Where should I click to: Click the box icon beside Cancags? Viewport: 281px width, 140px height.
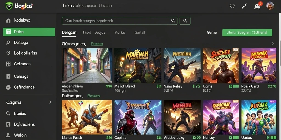point(8,77)
